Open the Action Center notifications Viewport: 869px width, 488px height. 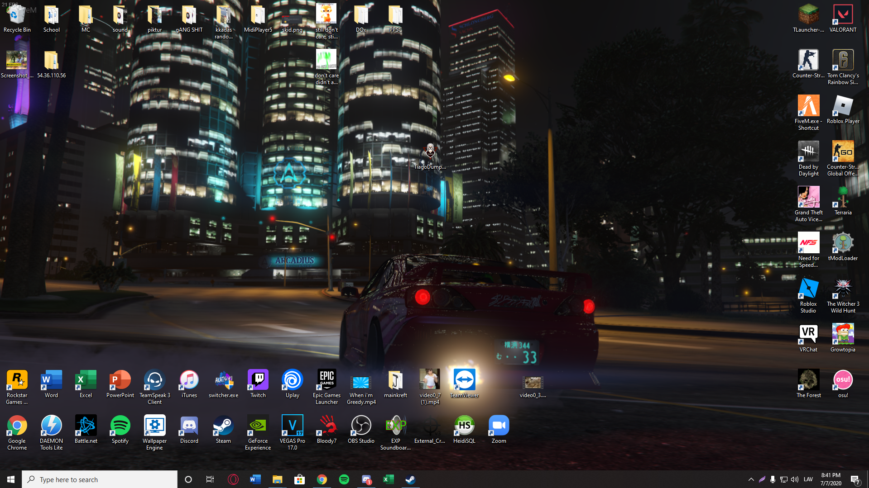tap(855, 479)
